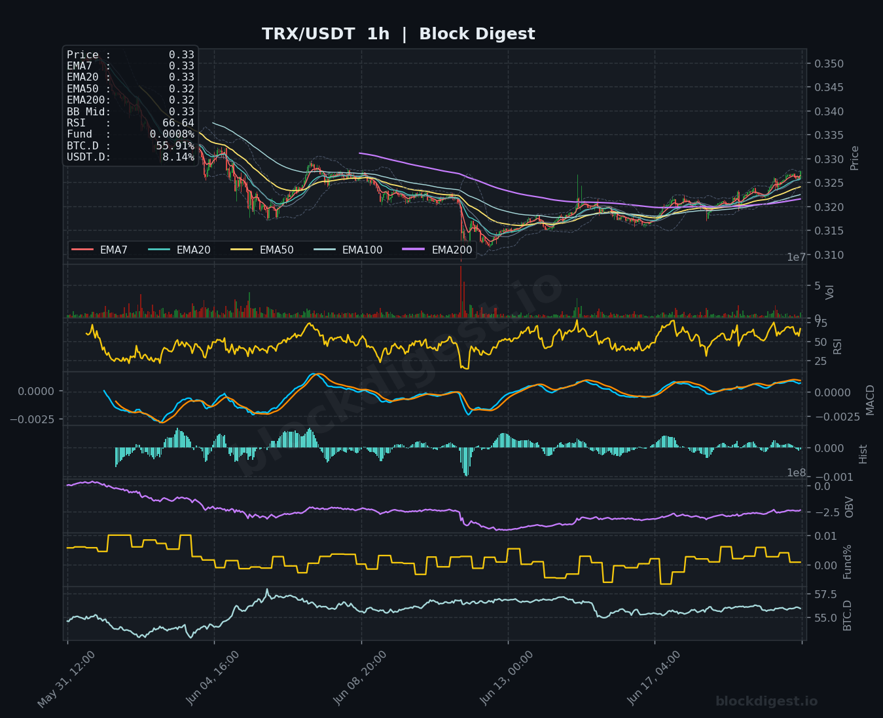Click the Hist axis label
Image resolution: width=883 pixels, height=718 pixels.
(863, 454)
